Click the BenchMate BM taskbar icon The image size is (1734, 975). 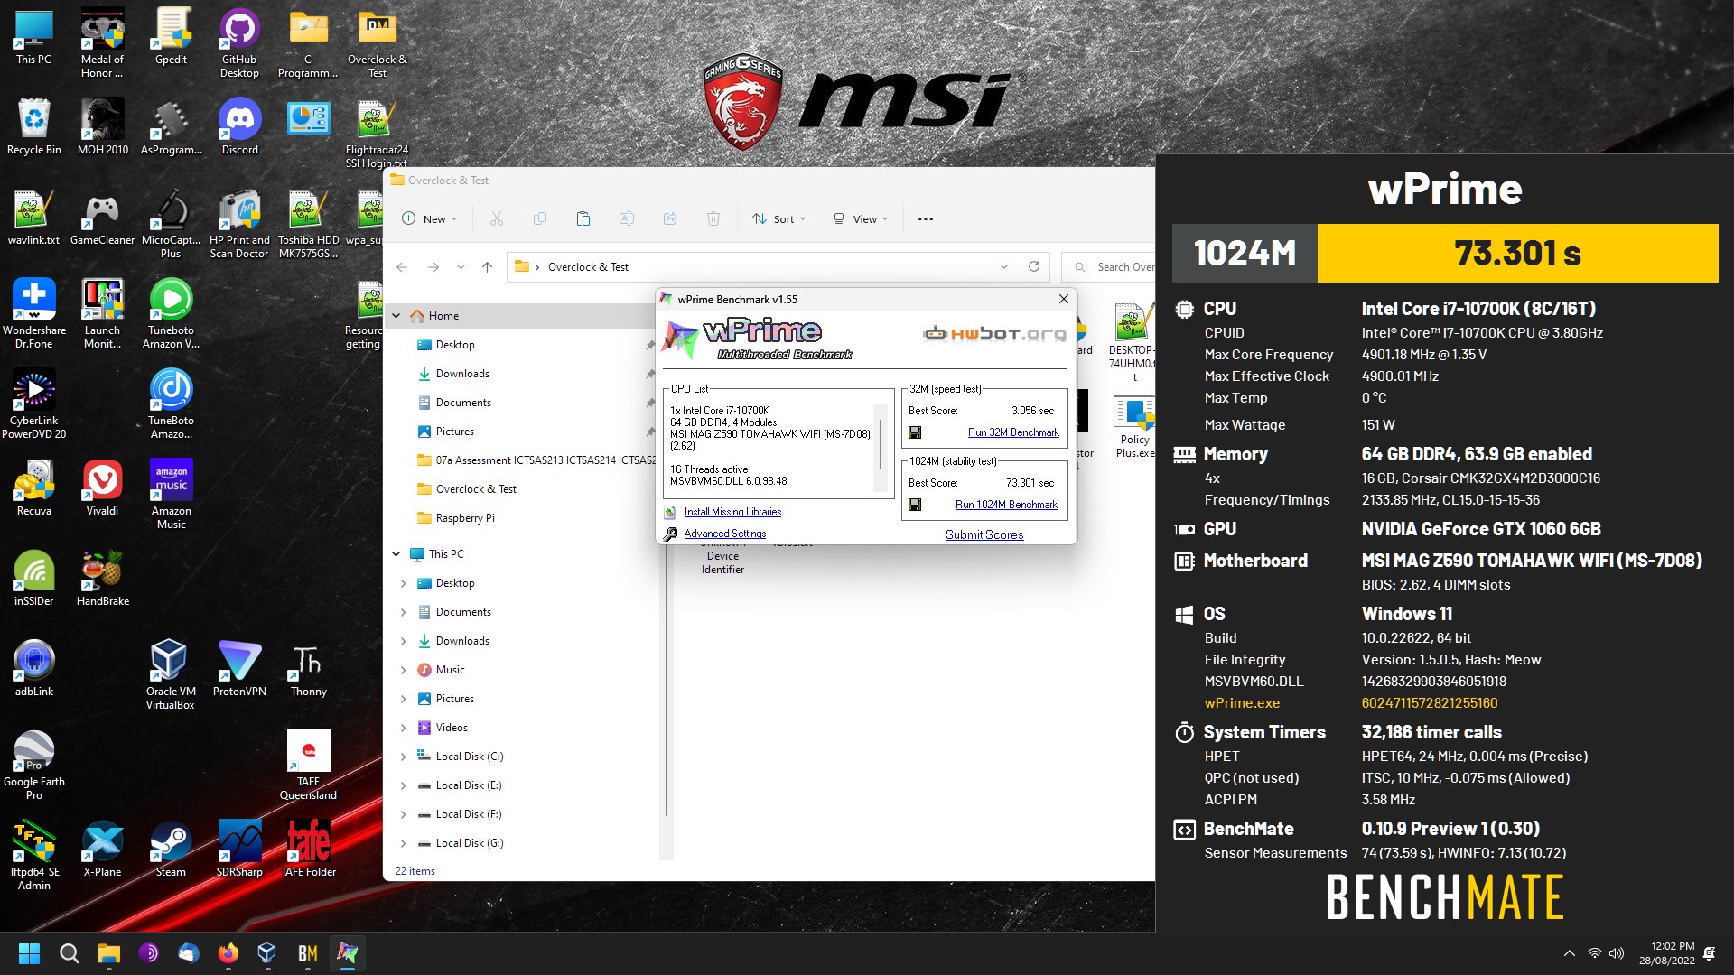(x=307, y=953)
